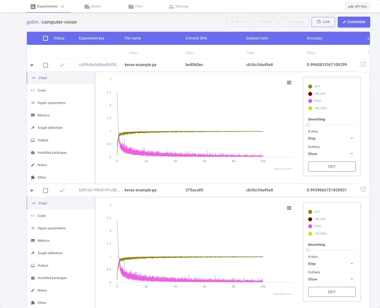Viewport: 380px width, 308px height.
Task: Collapse the first experiment row arrow
Action: (32, 65)
